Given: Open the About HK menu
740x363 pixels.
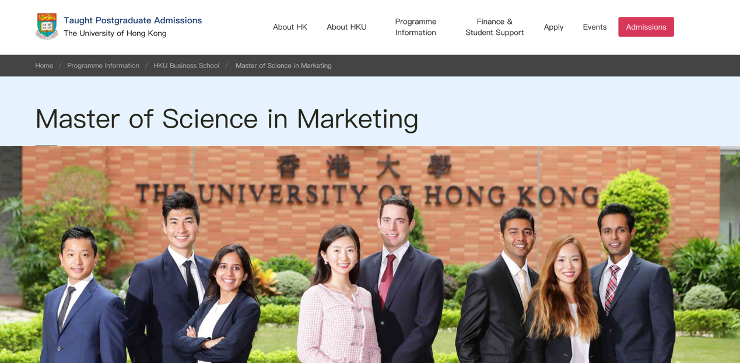Looking at the screenshot, I should (290, 27).
